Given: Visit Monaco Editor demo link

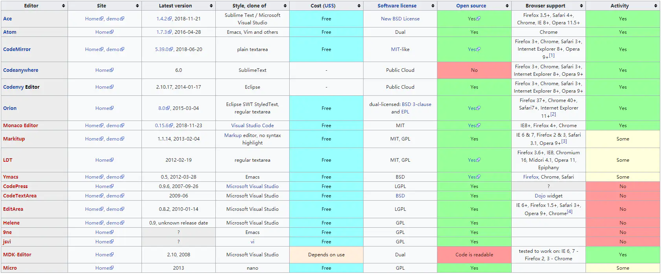Looking at the screenshot, I should pos(115,126).
